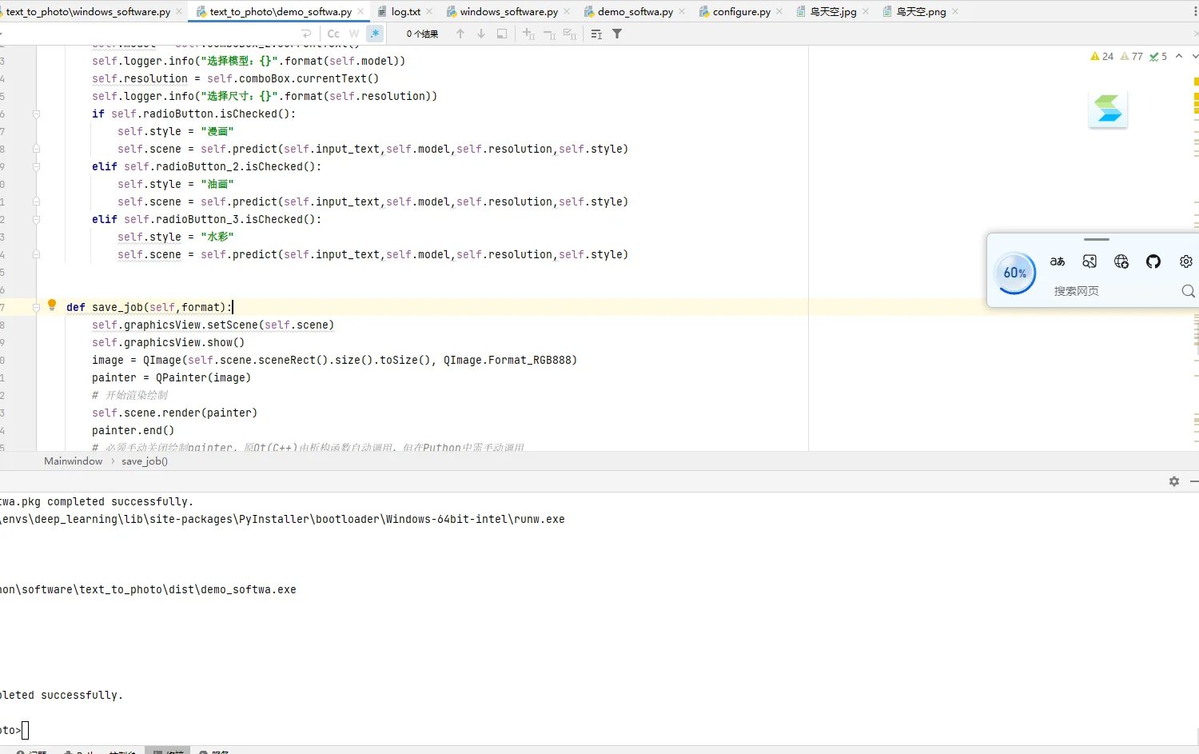Click the terminal command prompt cursor

click(25, 730)
